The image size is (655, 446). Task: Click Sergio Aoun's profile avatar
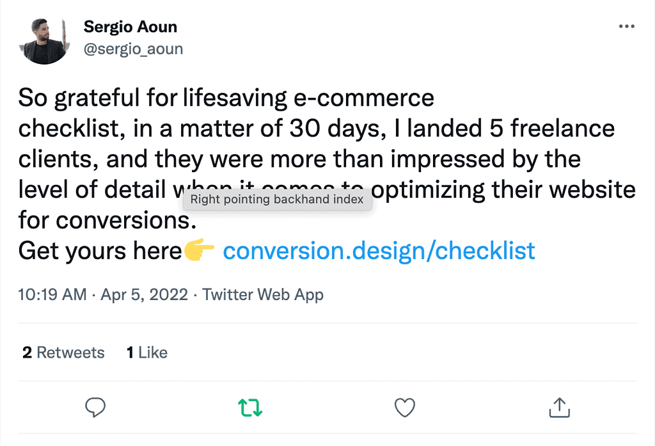pyautogui.click(x=44, y=40)
